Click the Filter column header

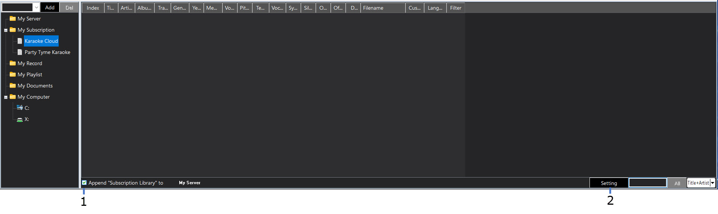point(455,8)
